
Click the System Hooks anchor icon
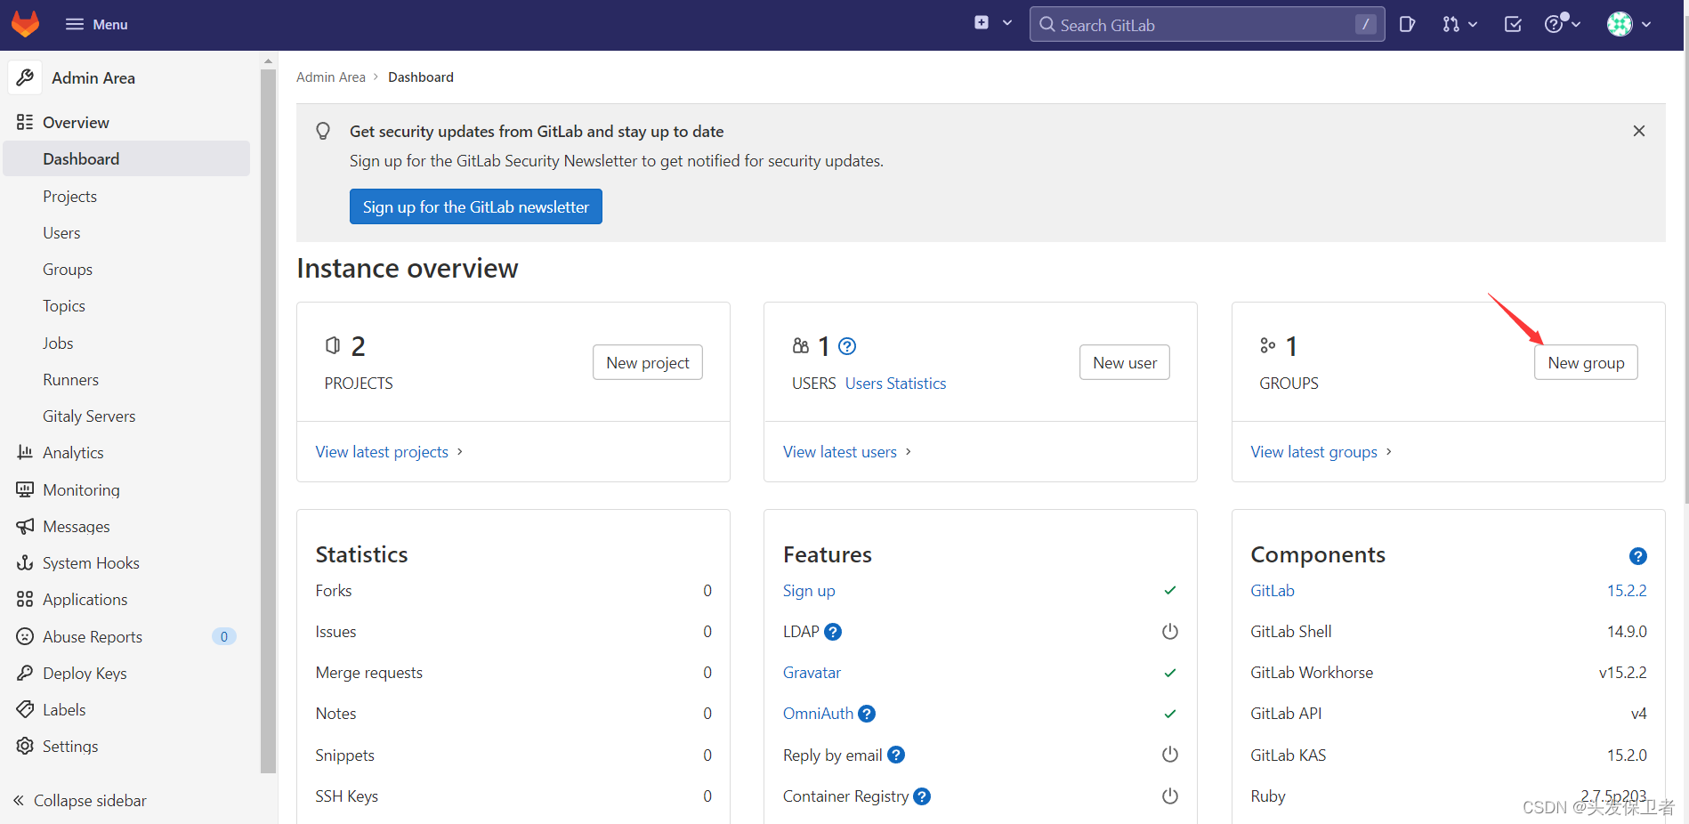tap(25, 562)
